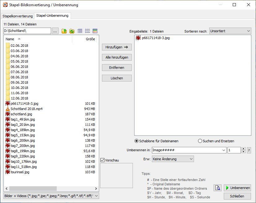Screen dimensions: 256x203
Task: Select the Stapel-Umbenennung tab
Action: pos(52,15)
